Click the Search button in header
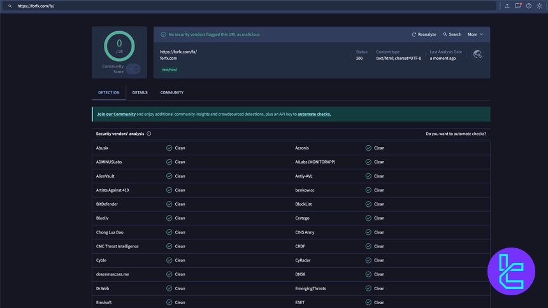This screenshot has height=308, width=548. coord(452,34)
